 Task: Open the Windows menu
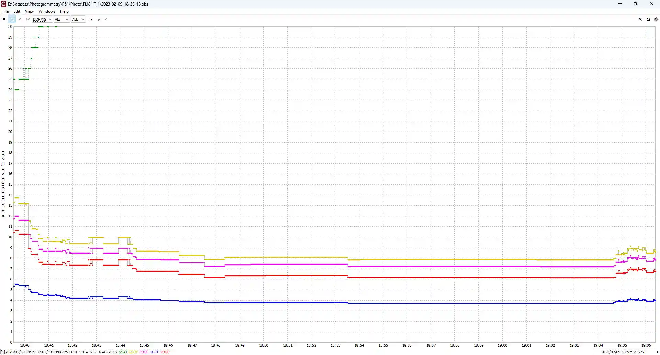(x=47, y=11)
